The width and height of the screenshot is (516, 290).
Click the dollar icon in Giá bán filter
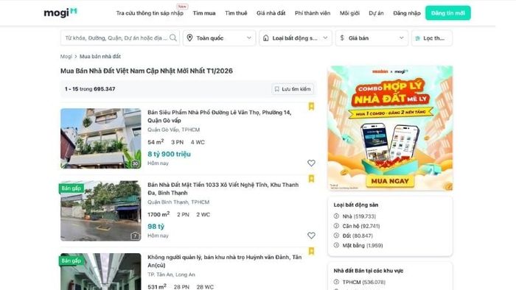pos(342,38)
